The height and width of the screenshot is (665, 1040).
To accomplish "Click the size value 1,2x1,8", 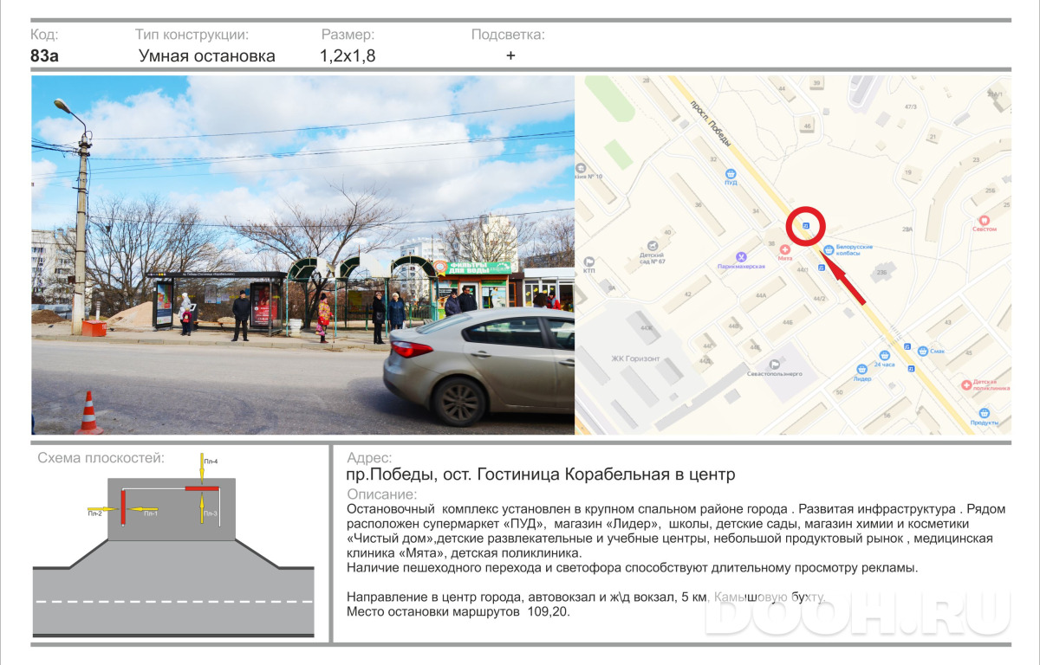I will pyautogui.click(x=348, y=56).
